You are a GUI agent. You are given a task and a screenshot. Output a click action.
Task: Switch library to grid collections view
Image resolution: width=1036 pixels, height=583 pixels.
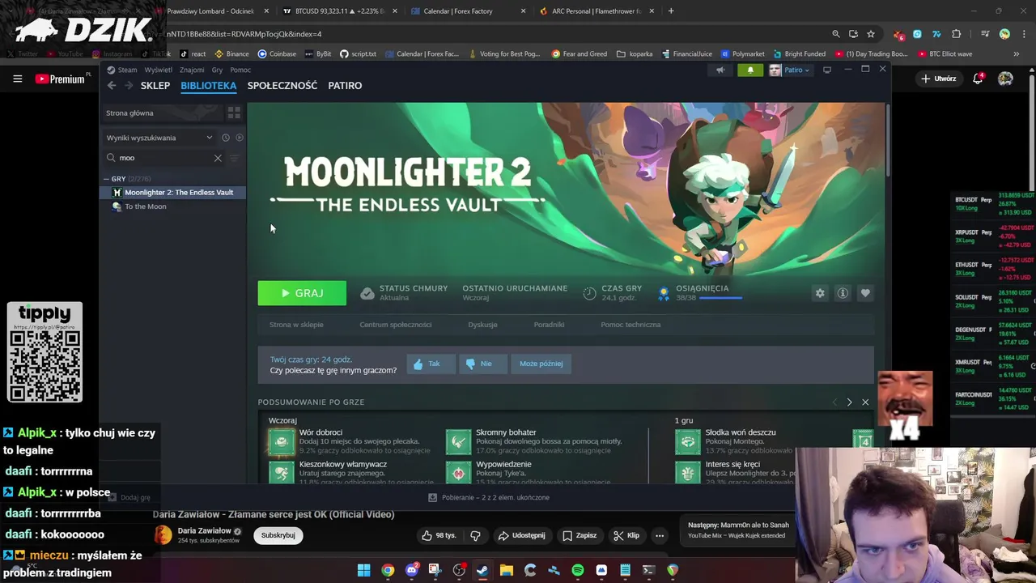(x=234, y=113)
